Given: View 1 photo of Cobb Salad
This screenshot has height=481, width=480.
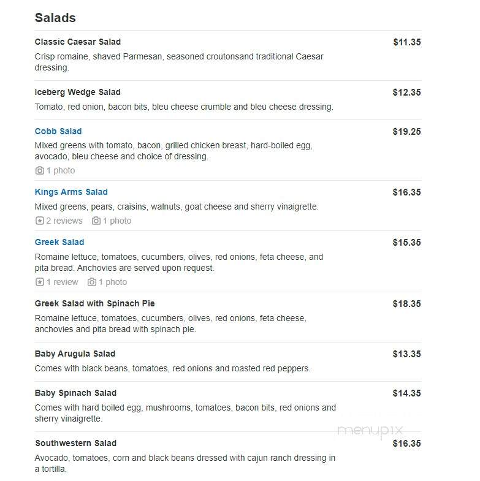Looking at the screenshot, I should (x=61, y=170).
